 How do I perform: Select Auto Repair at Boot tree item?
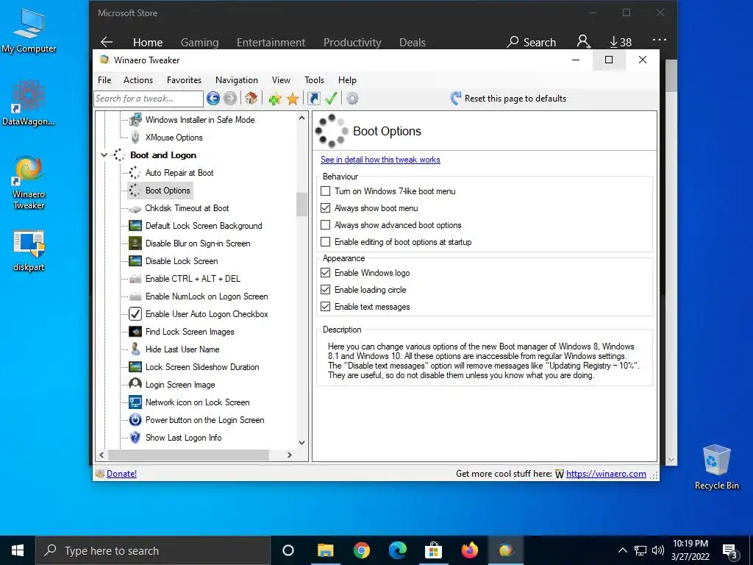[179, 173]
